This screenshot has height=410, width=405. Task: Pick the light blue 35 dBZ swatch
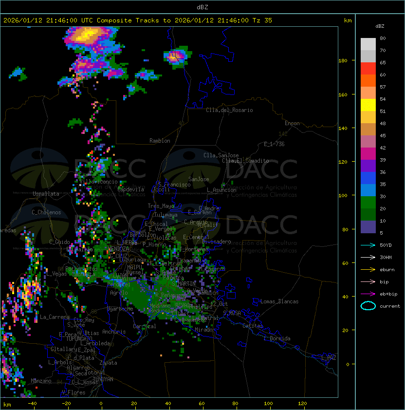coord(368,190)
